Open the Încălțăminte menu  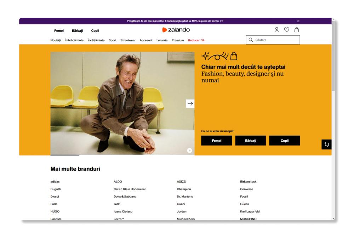96,40
